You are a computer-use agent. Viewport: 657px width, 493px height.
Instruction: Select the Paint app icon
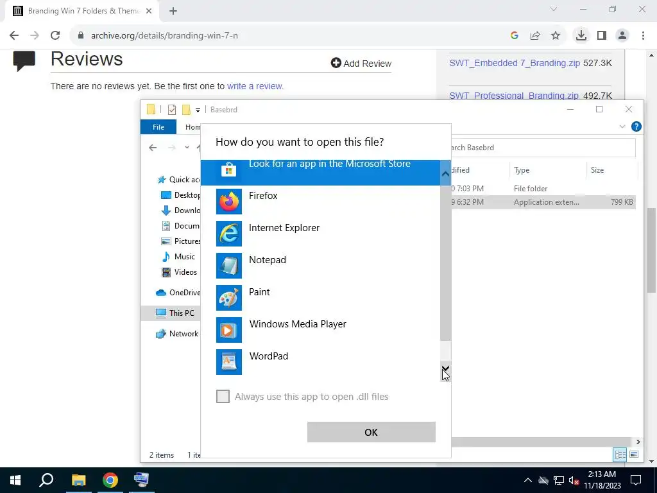(229, 298)
